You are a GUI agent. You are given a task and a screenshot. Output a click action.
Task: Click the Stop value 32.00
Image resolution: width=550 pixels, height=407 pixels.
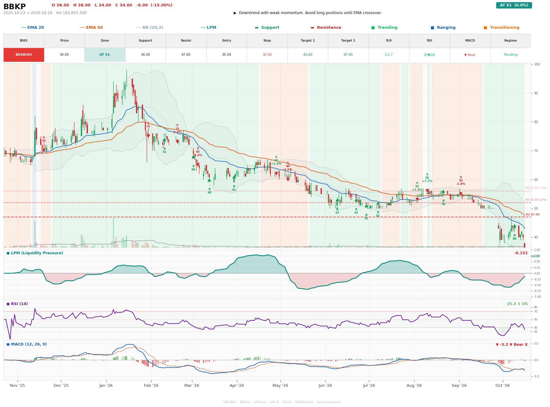click(x=267, y=55)
